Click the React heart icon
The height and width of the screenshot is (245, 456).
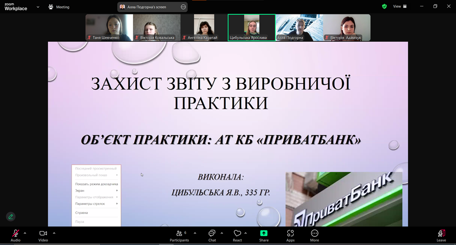click(x=237, y=234)
